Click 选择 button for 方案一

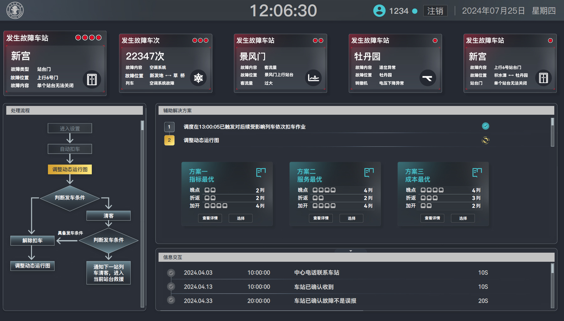pyautogui.click(x=241, y=218)
